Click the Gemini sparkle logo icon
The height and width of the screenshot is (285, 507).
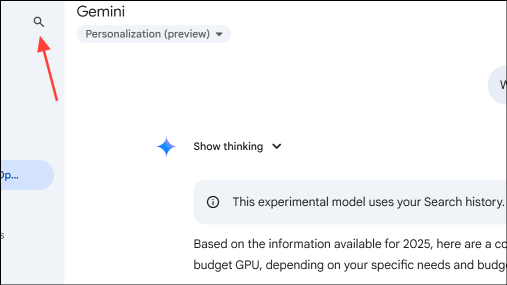(x=166, y=146)
